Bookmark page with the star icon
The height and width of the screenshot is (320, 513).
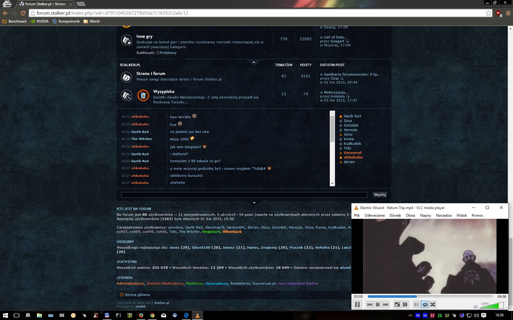click(488, 13)
